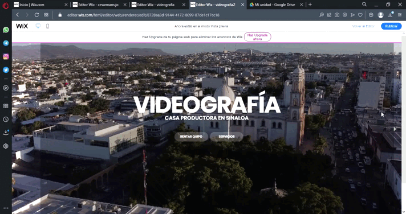The width and height of the screenshot is (406, 214).
Task: Open the Easy setup menu icon
Action: tap(400, 15)
